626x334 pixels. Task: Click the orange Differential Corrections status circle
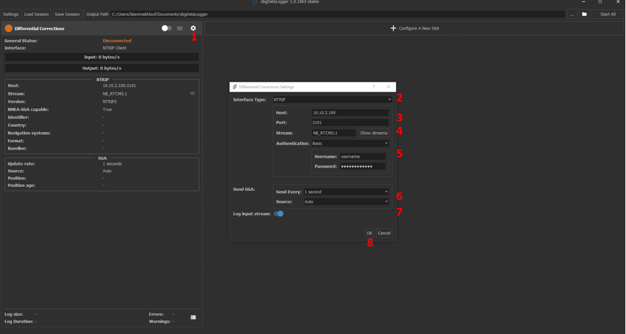click(x=9, y=29)
